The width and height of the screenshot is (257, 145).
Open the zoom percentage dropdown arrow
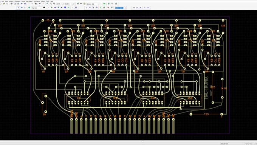62,4
